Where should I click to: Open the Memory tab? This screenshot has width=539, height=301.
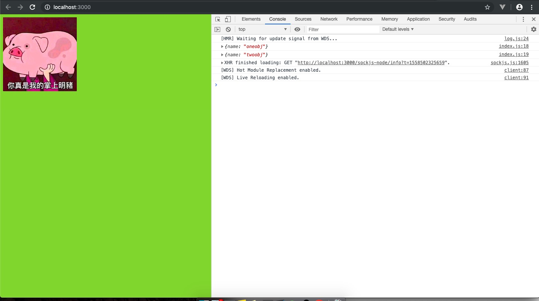[390, 19]
